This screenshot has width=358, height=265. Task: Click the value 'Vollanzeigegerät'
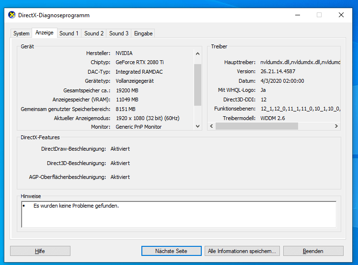(x=135, y=81)
